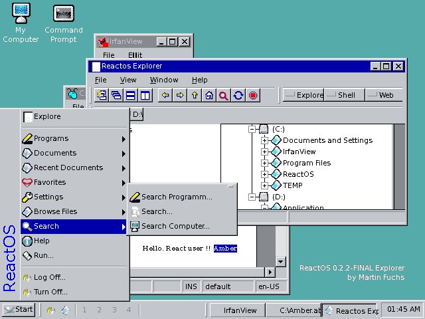Switch to Reactos Explorer taskbar button
The height and width of the screenshot is (319, 425).
(x=351, y=310)
